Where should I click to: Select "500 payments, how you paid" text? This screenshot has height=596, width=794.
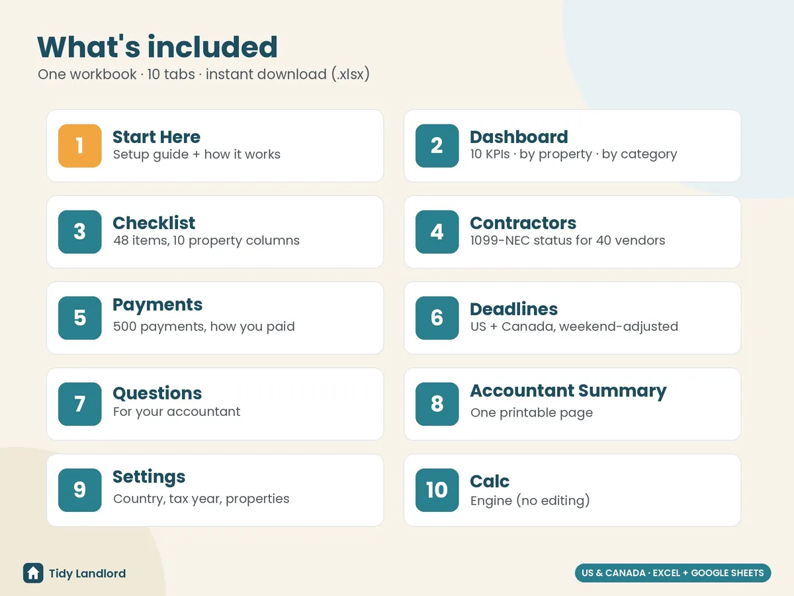coord(204,326)
